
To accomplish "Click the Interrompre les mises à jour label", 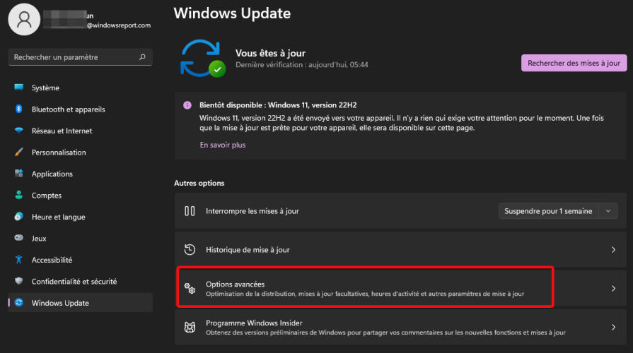I will 252,211.
